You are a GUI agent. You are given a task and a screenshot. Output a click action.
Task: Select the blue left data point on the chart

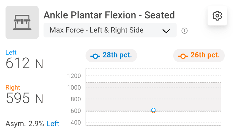click(x=153, y=110)
